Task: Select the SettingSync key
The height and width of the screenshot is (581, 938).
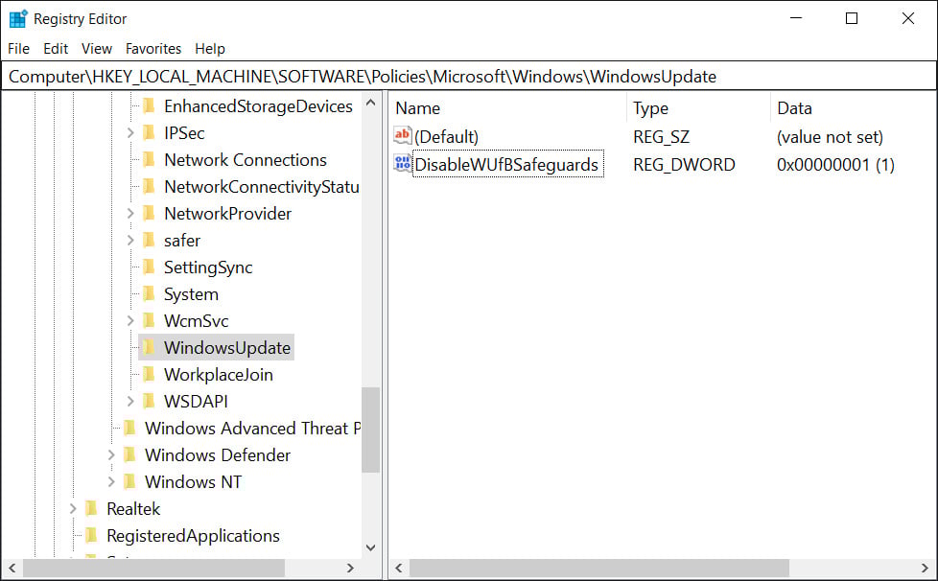Action: [x=208, y=267]
